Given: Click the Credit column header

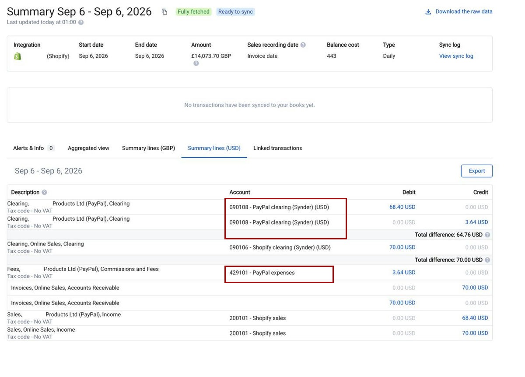Looking at the screenshot, I should (481, 192).
